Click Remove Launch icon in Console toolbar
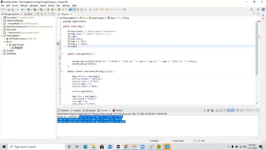Screen dimensions: 266x150 tap(208, 110)
